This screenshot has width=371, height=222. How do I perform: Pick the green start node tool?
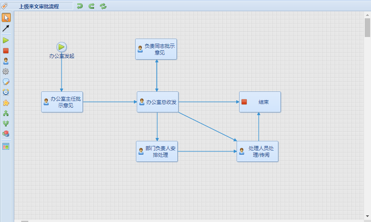[6, 40]
